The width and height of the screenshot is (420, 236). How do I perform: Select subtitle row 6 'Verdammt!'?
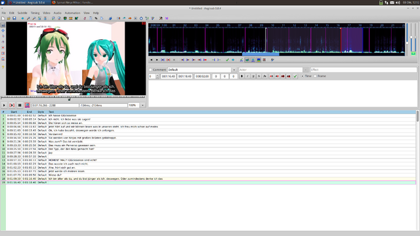pyautogui.click(x=208, y=134)
